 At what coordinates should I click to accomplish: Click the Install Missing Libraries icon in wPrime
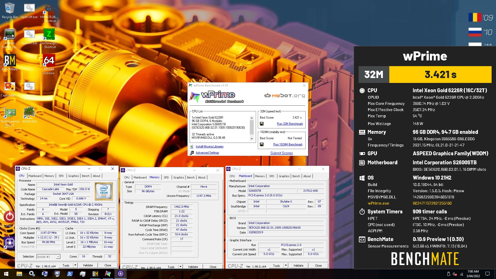[192, 146]
